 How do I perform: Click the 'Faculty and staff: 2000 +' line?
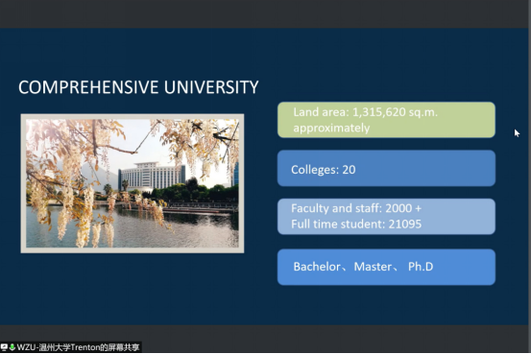356,208
